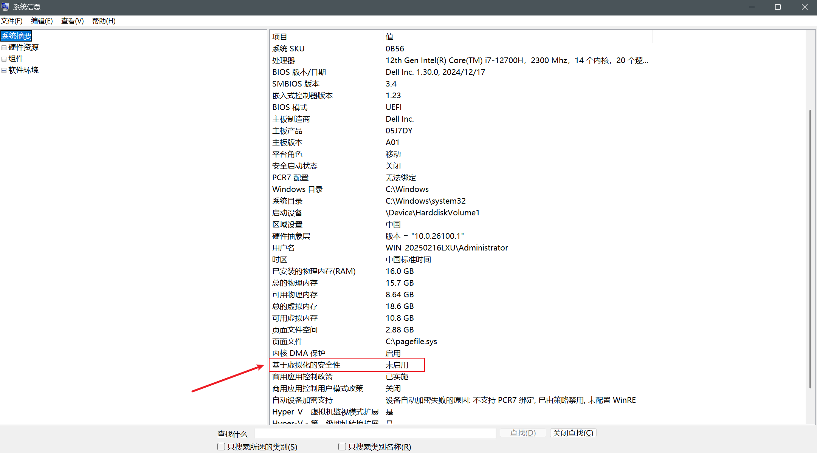The height and width of the screenshot is (453, 817).
Task: Expand the 硬件资源 tree node
Action: pos(4,48)
